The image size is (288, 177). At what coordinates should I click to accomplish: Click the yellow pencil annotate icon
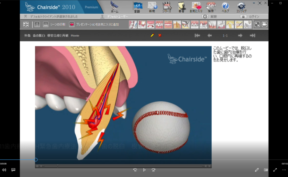click(152, 35)
